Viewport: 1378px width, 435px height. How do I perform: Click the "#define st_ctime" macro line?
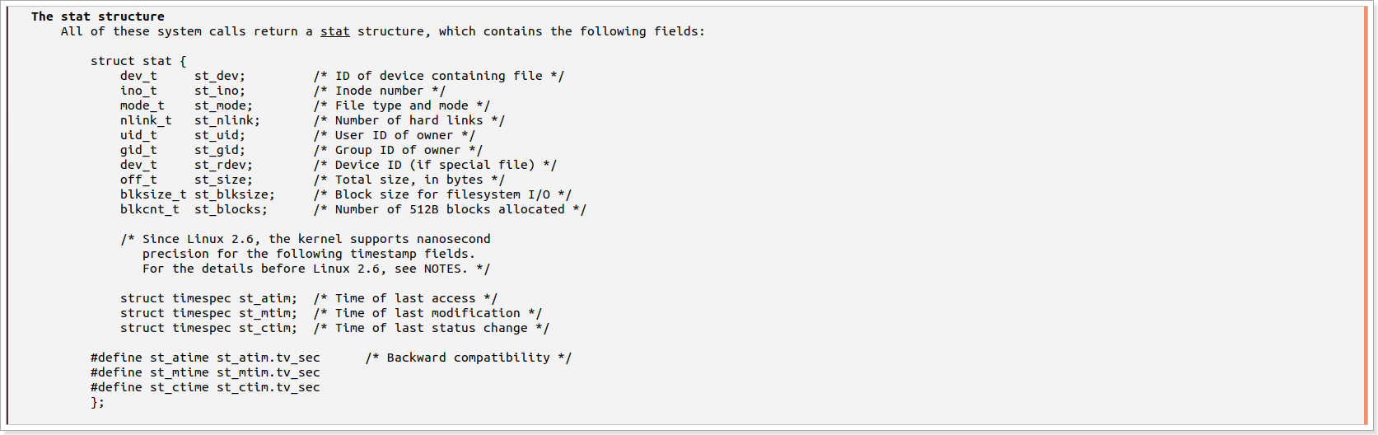tap(205, 387)
